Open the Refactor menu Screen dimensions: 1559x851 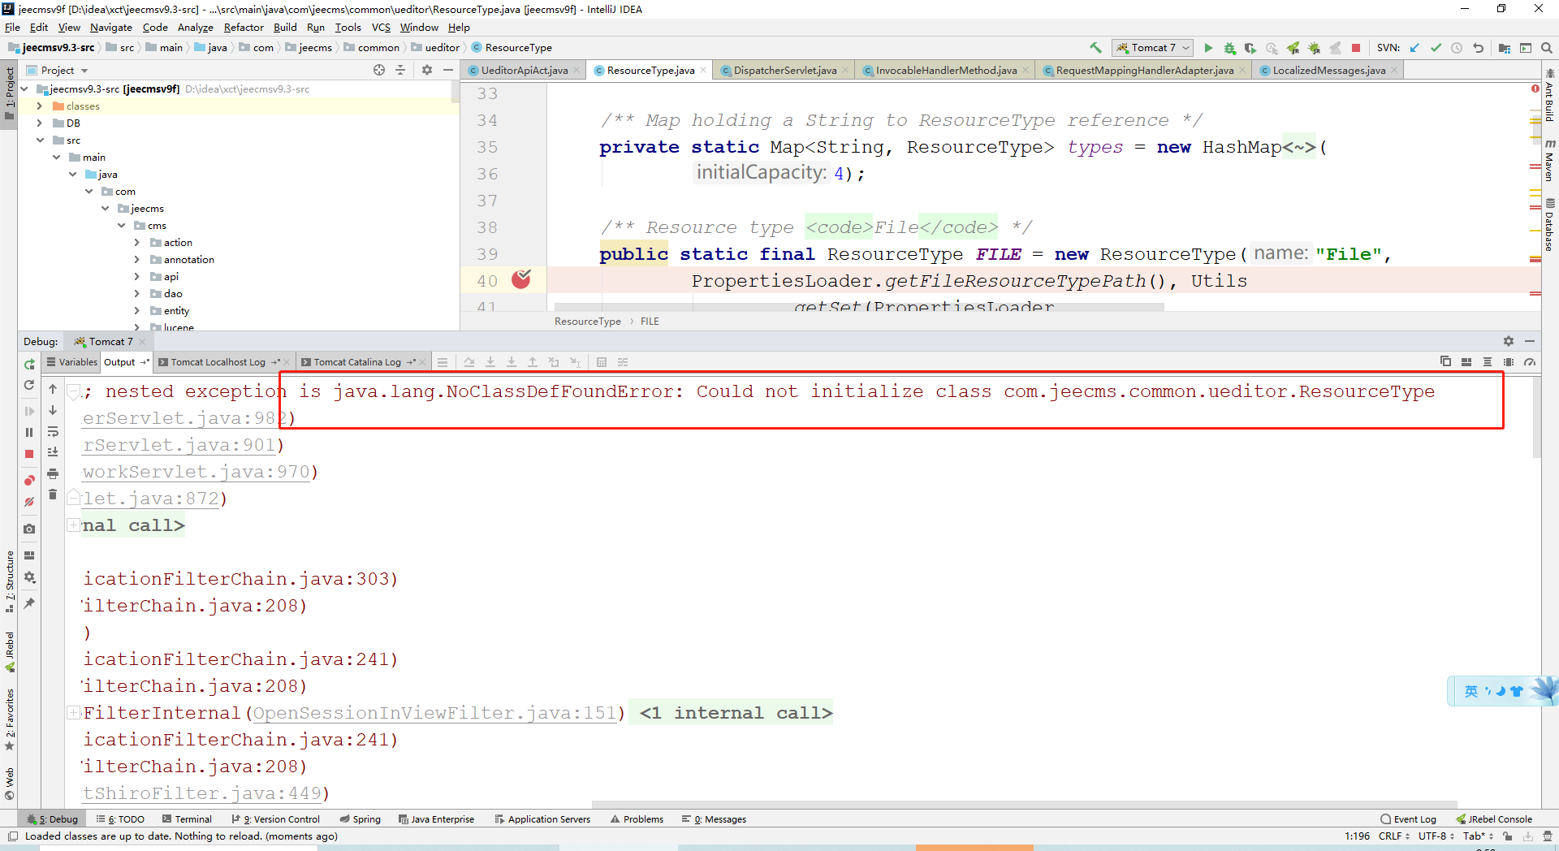(x=244, y=27)
